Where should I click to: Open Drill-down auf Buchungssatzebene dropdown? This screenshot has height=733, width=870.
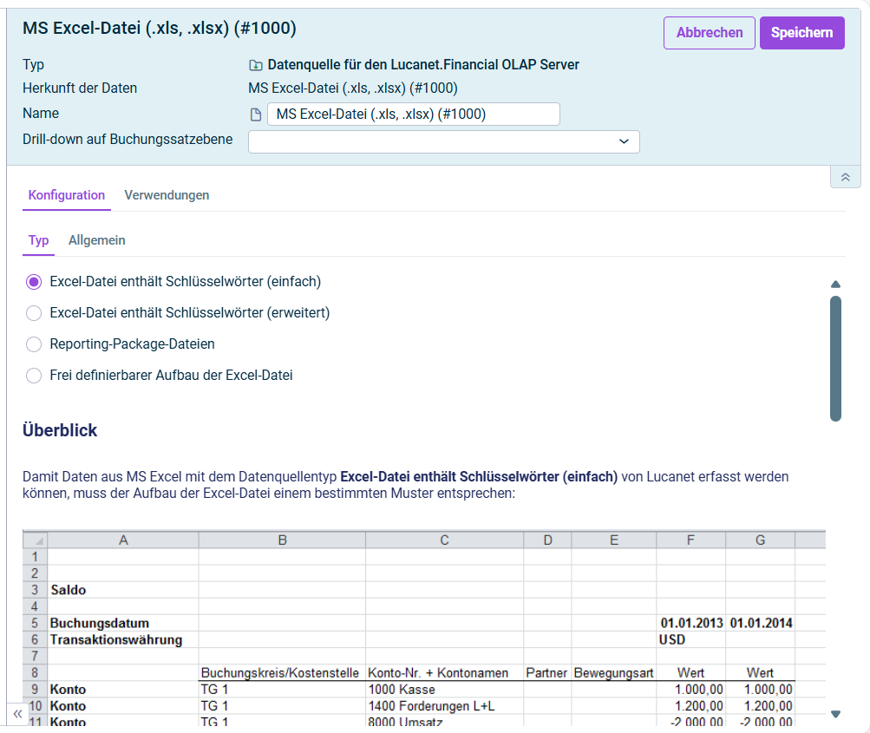coord(444,141)
